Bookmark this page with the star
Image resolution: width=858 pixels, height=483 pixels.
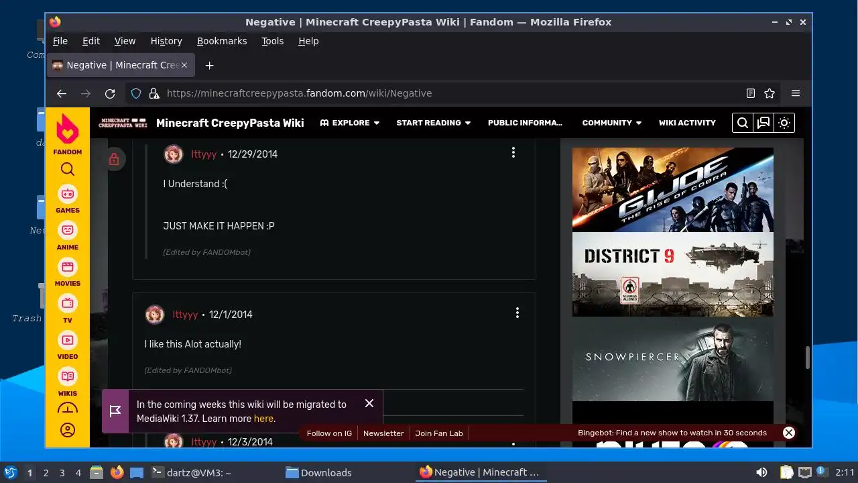770,93
